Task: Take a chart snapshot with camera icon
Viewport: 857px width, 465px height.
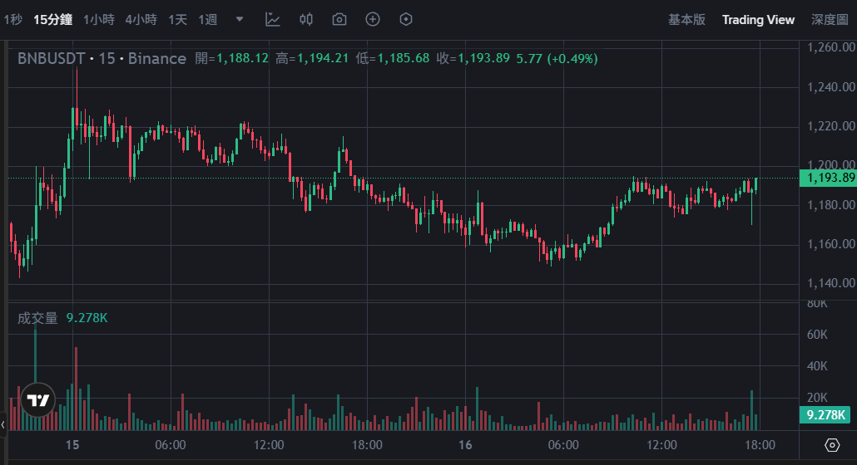Action: coord(339,19)
